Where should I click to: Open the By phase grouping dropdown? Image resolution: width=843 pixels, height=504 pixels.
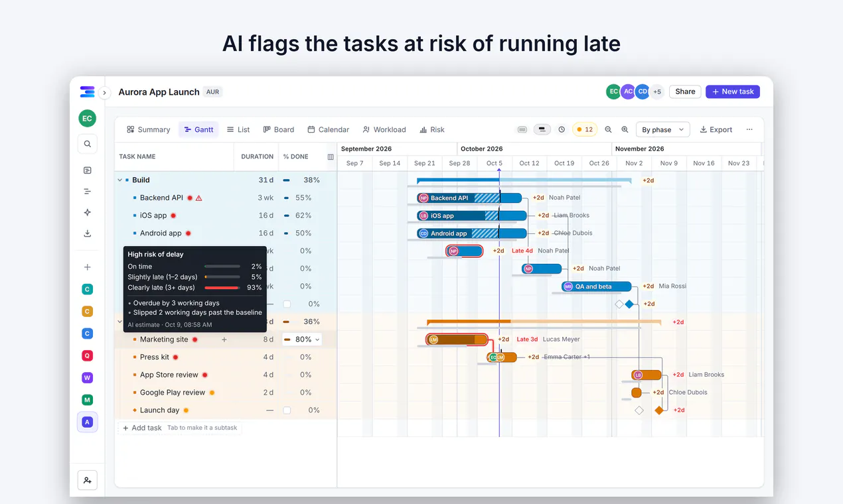click(663, 130)
